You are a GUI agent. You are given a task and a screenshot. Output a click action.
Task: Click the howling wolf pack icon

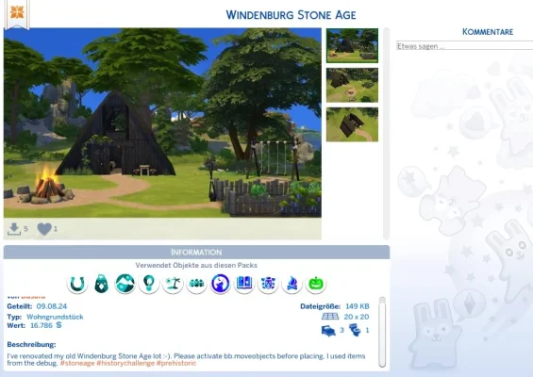220,284
